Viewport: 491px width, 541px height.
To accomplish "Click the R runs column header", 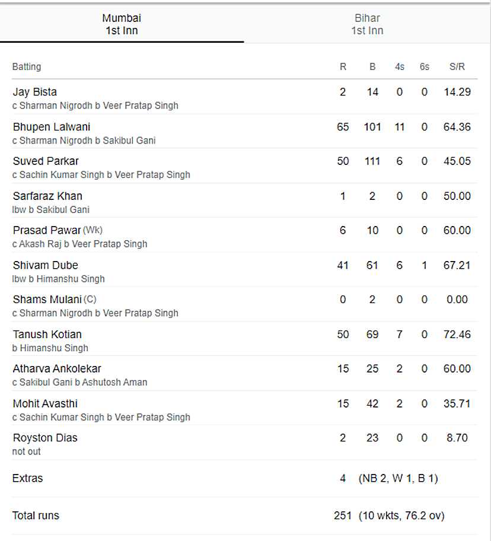I will point(343,66).
